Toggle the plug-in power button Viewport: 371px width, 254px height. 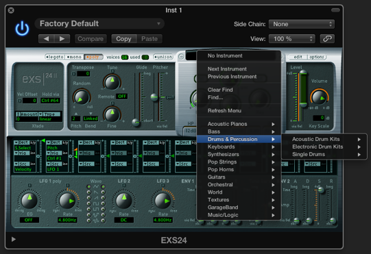click(x=22, y=28)
